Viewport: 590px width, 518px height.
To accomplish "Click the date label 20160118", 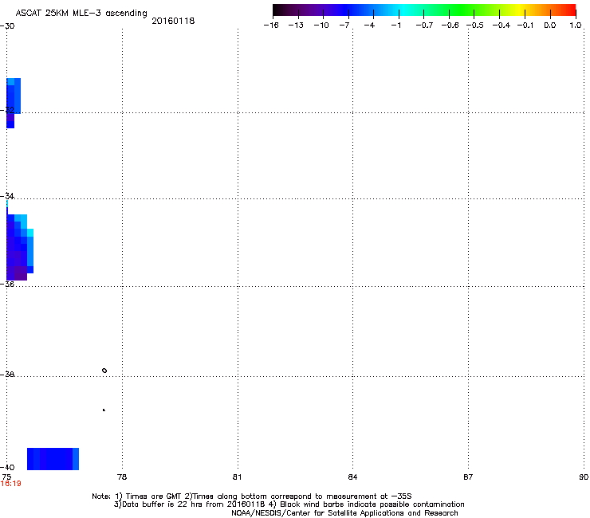I will 173,21.
